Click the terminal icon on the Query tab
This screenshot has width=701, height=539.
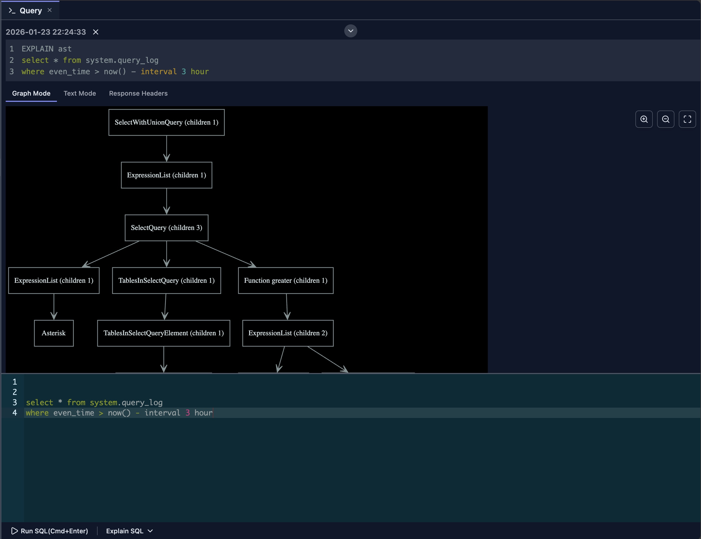tap(12, 10)
